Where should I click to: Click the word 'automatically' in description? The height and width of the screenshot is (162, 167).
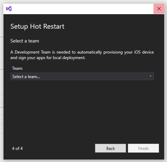pos(89,52)
